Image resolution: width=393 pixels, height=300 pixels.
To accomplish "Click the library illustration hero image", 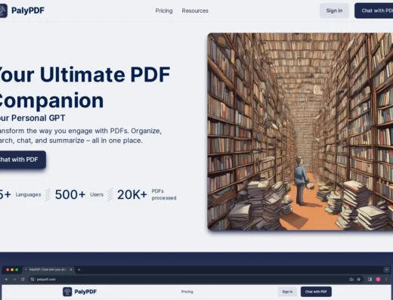I will pyautogui.click(x=300, y=131).
